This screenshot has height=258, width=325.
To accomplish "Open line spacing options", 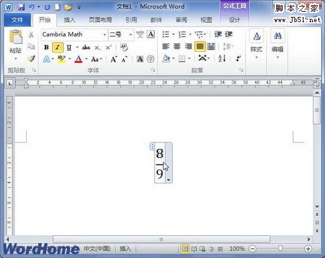I will point(228,46).
